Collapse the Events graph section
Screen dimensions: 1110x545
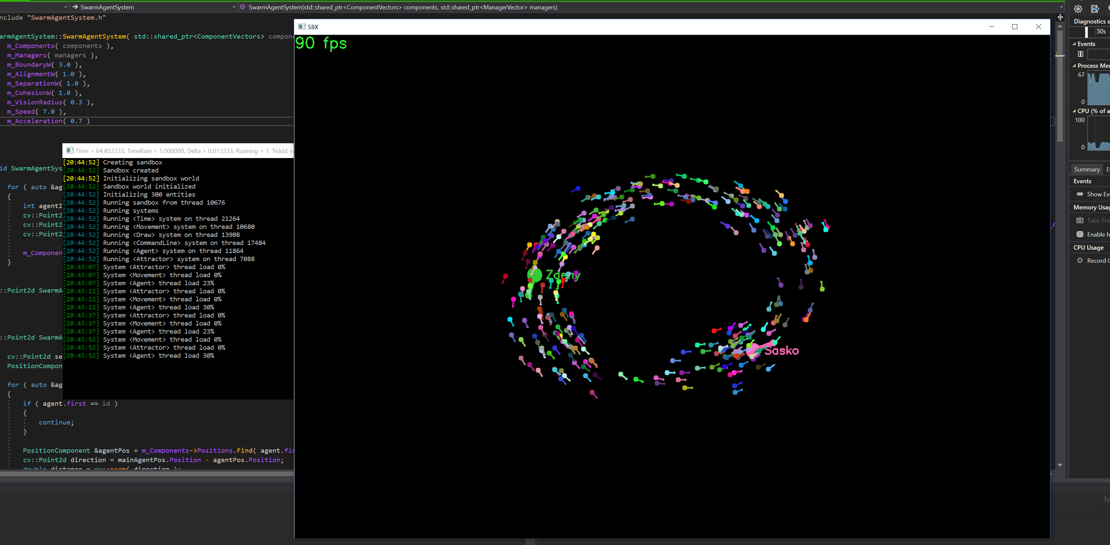point(1074,44)
